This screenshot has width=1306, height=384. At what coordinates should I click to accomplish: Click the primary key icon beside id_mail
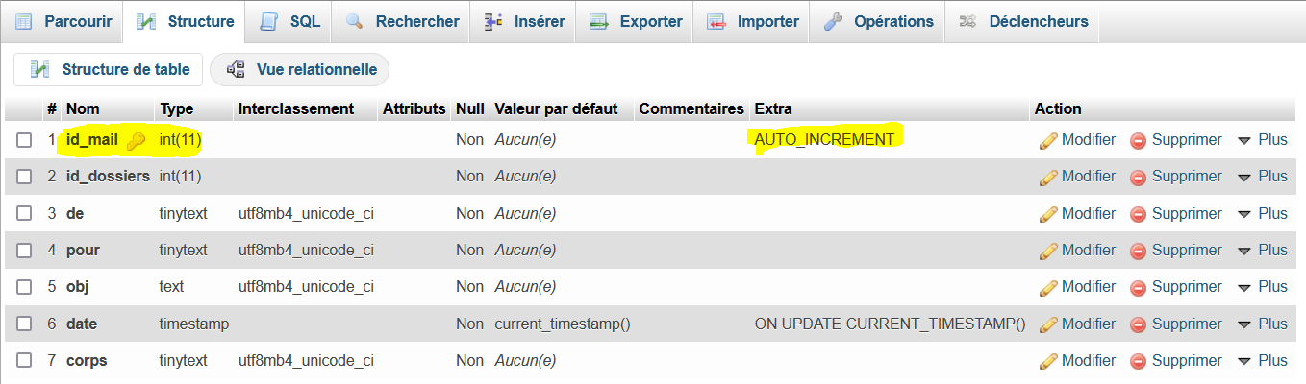pyautogui.click(x=136, y=141)
